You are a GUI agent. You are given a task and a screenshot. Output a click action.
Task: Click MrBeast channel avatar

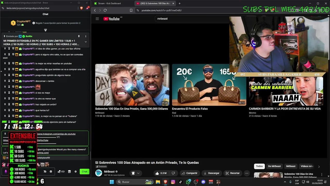pos(99,173)
